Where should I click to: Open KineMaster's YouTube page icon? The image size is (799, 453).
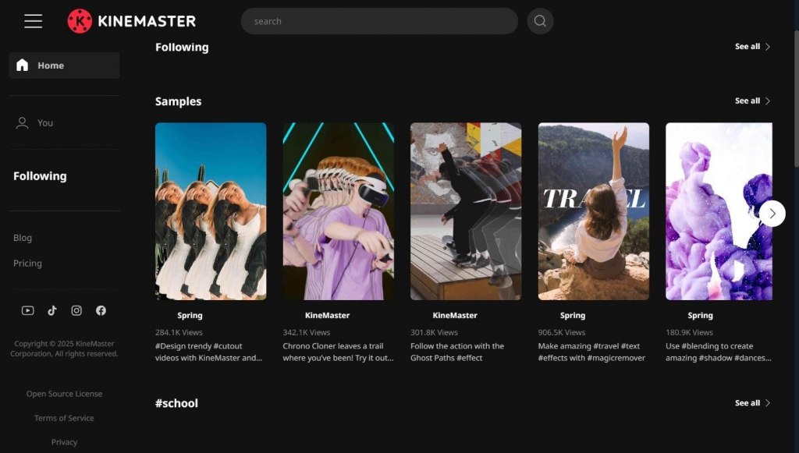coord(27,310)
